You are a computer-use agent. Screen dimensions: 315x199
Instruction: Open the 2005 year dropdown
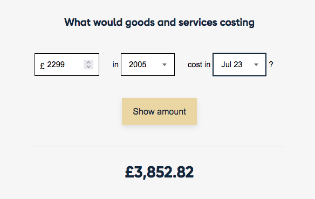point(148,65)
